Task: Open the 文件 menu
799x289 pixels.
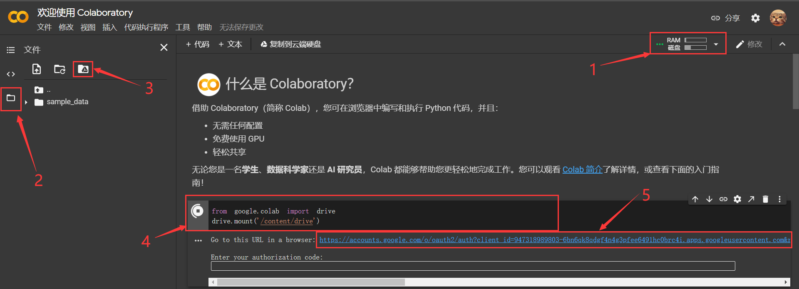Action: click(45, 27)
